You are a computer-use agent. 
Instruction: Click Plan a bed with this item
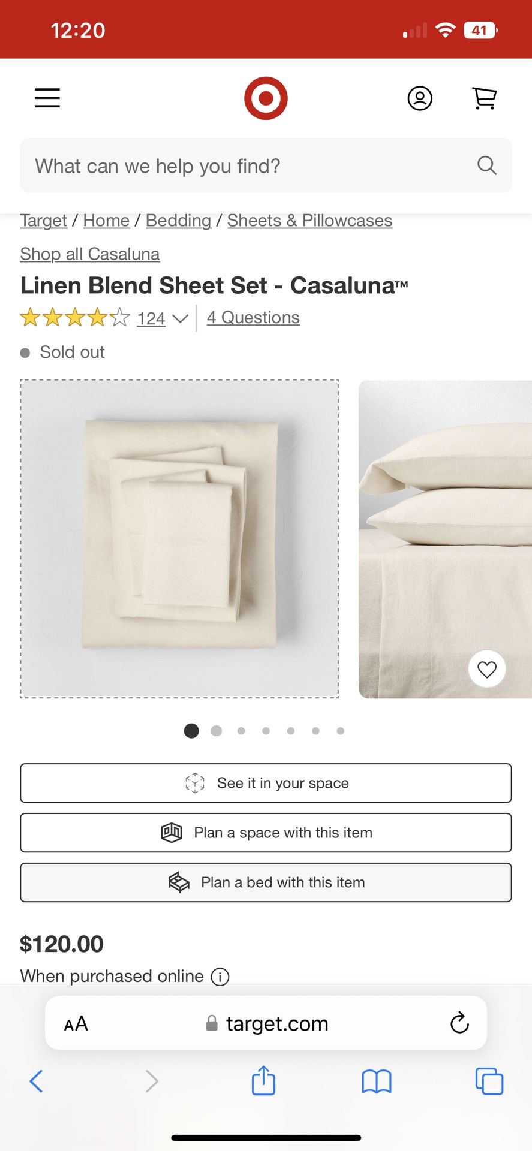pyautogui.click(x=266, y=882)
